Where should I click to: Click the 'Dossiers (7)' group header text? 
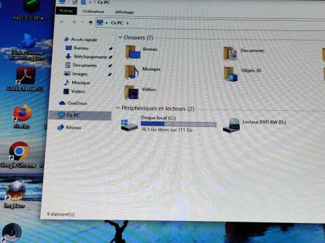pos(138,38)
